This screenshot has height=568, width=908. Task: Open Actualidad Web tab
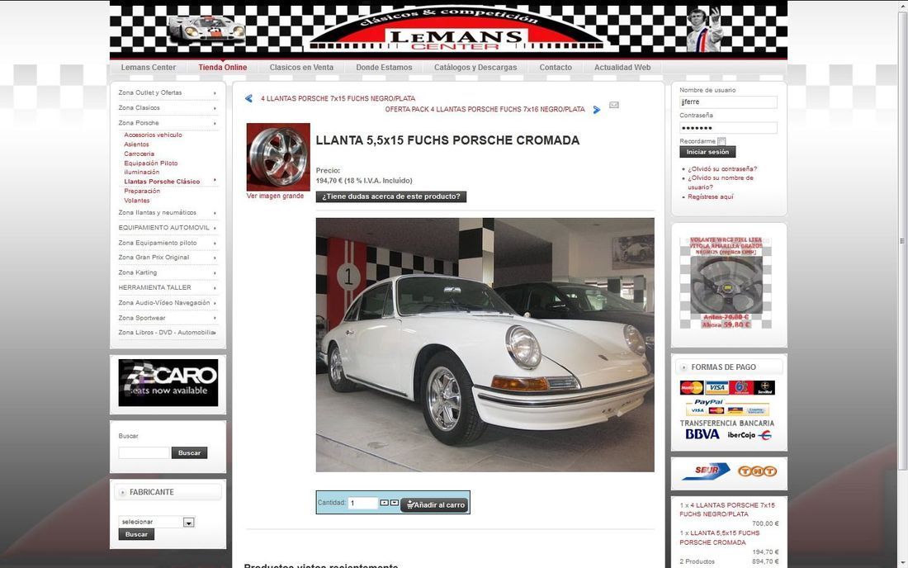622,67
